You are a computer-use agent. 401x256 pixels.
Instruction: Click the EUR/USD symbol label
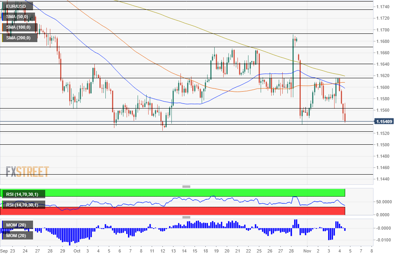(x=16, y=6)
